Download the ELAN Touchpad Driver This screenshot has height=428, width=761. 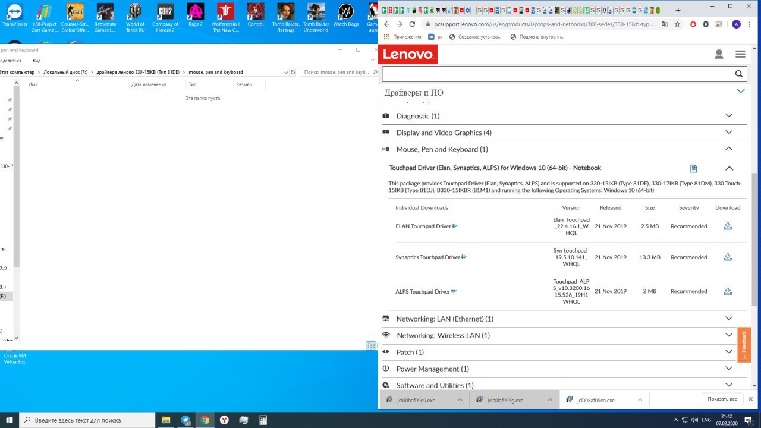click(x=728, y=226)
